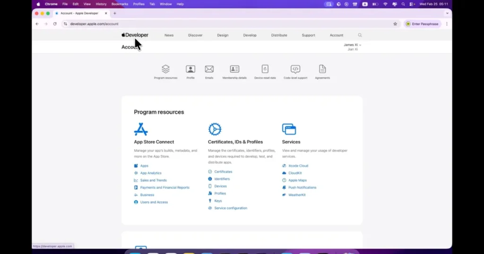Open the Emails envelope icon

[x=209, y=69]
